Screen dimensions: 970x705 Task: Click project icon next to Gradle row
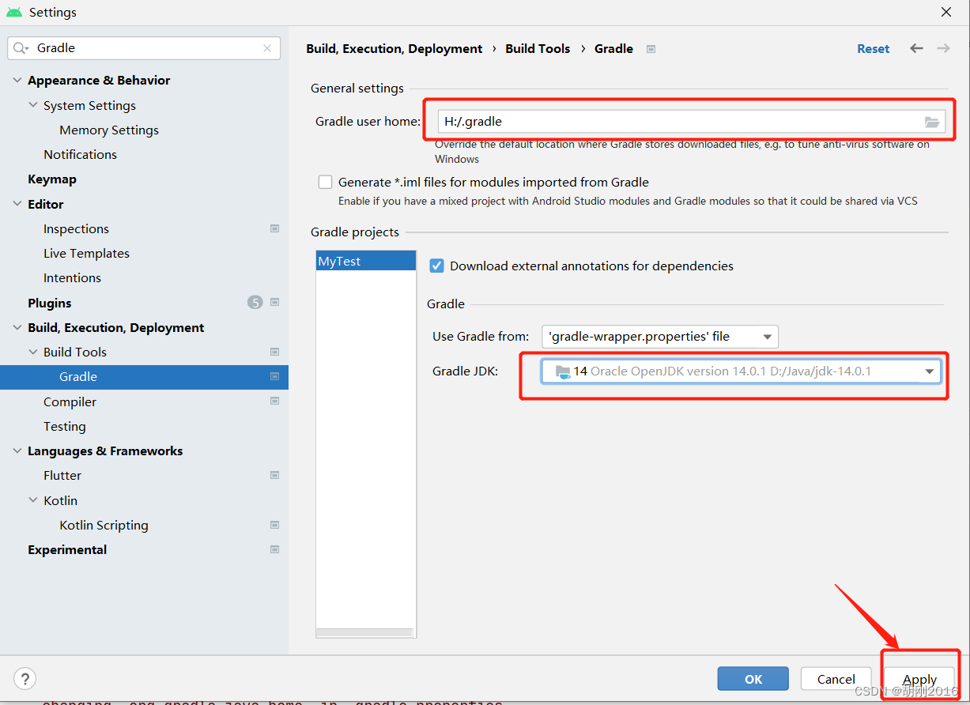click(274, 376)
